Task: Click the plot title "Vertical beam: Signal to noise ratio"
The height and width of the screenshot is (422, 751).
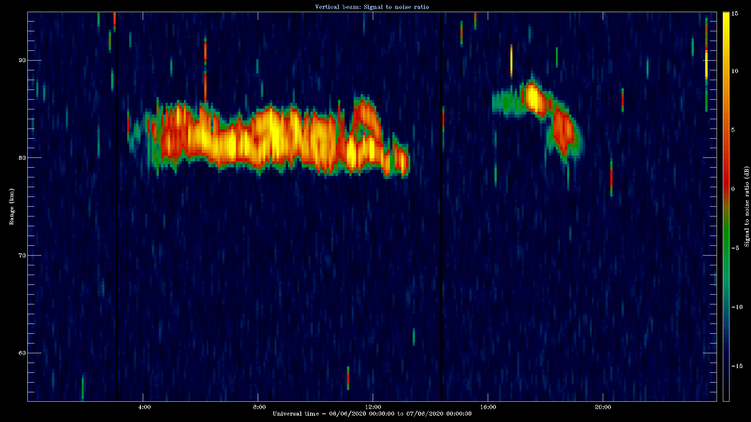Action: click(x=372, y=7)
